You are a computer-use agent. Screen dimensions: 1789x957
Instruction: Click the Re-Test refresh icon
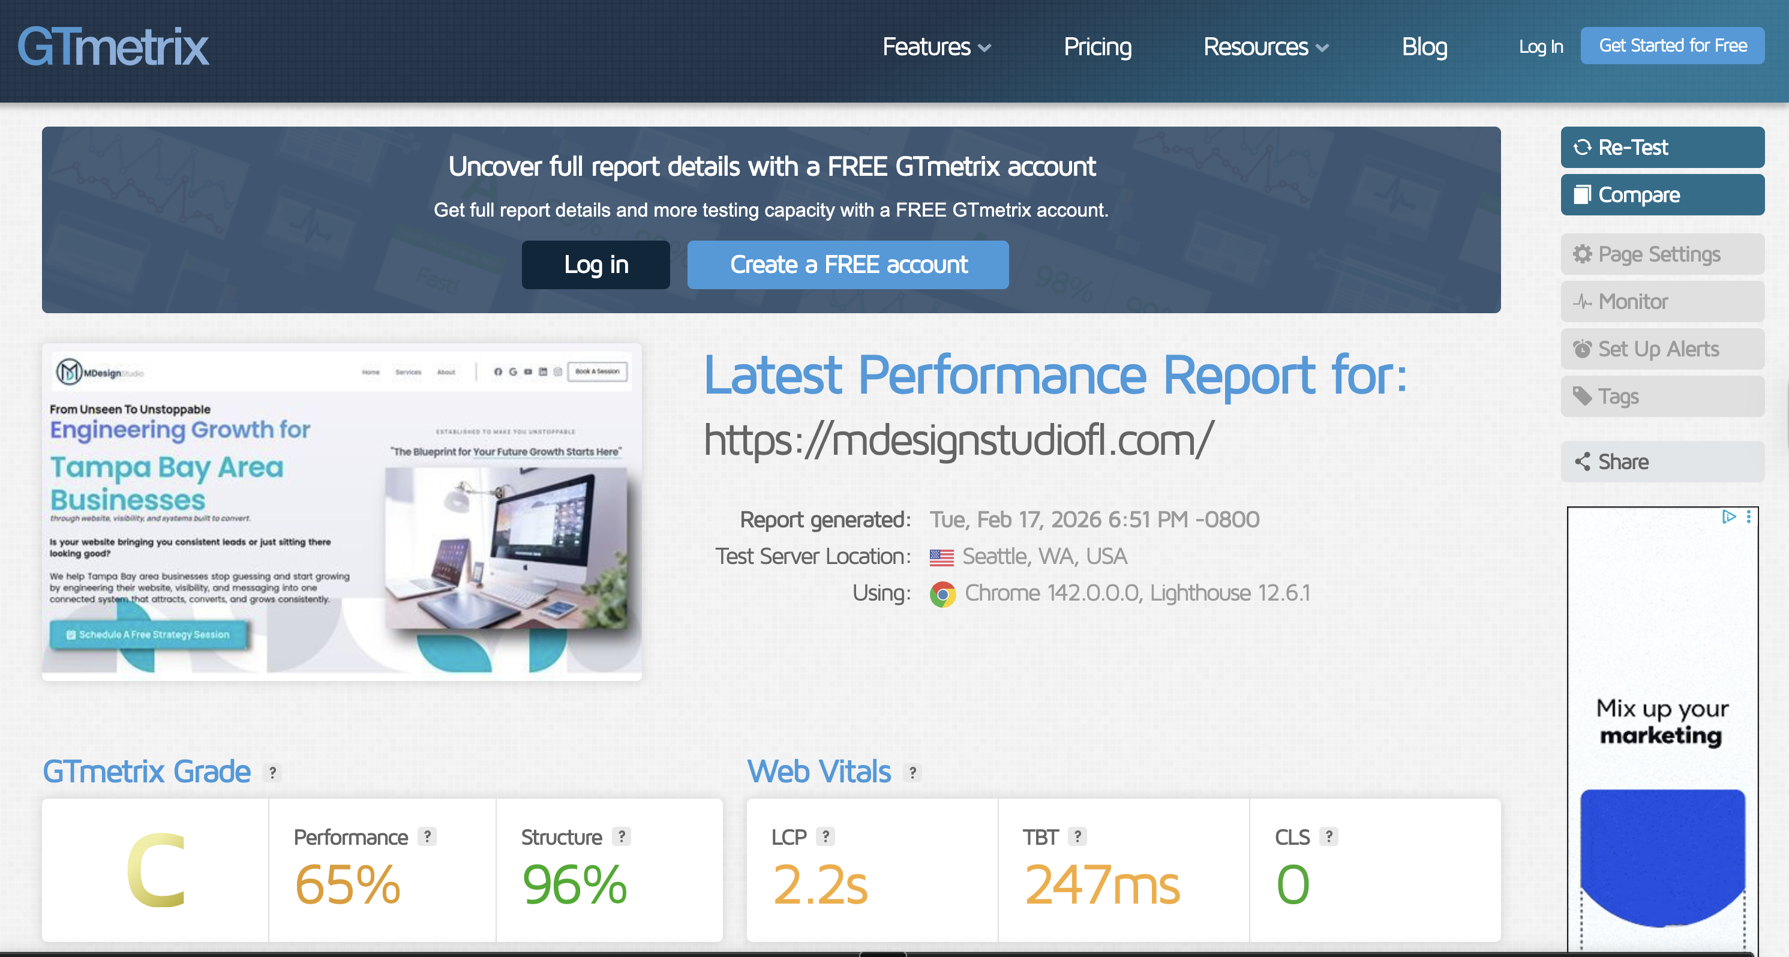[x=1582, y=147]
